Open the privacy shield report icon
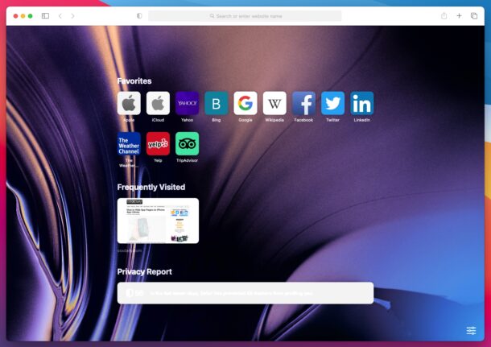491x347 pixels. pos(139,15)
